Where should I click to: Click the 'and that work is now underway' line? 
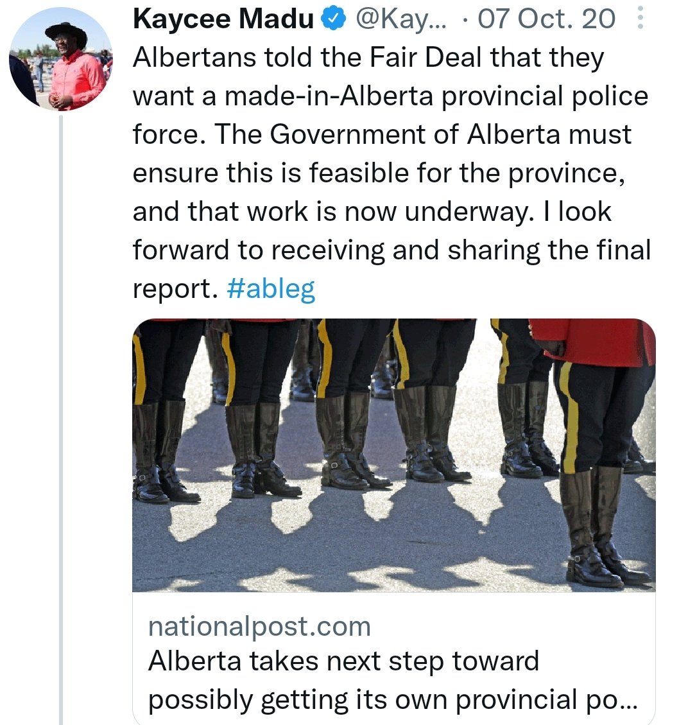click(x=372, y=212)
